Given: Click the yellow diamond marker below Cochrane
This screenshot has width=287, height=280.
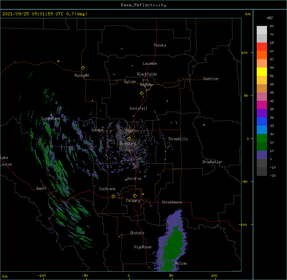Looking at the screenshot, I should pyautogui.click(x=113, y=196).
